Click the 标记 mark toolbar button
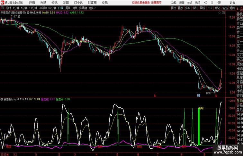The width and height of the screenshot is (243, 156). [x=217, y=8]
